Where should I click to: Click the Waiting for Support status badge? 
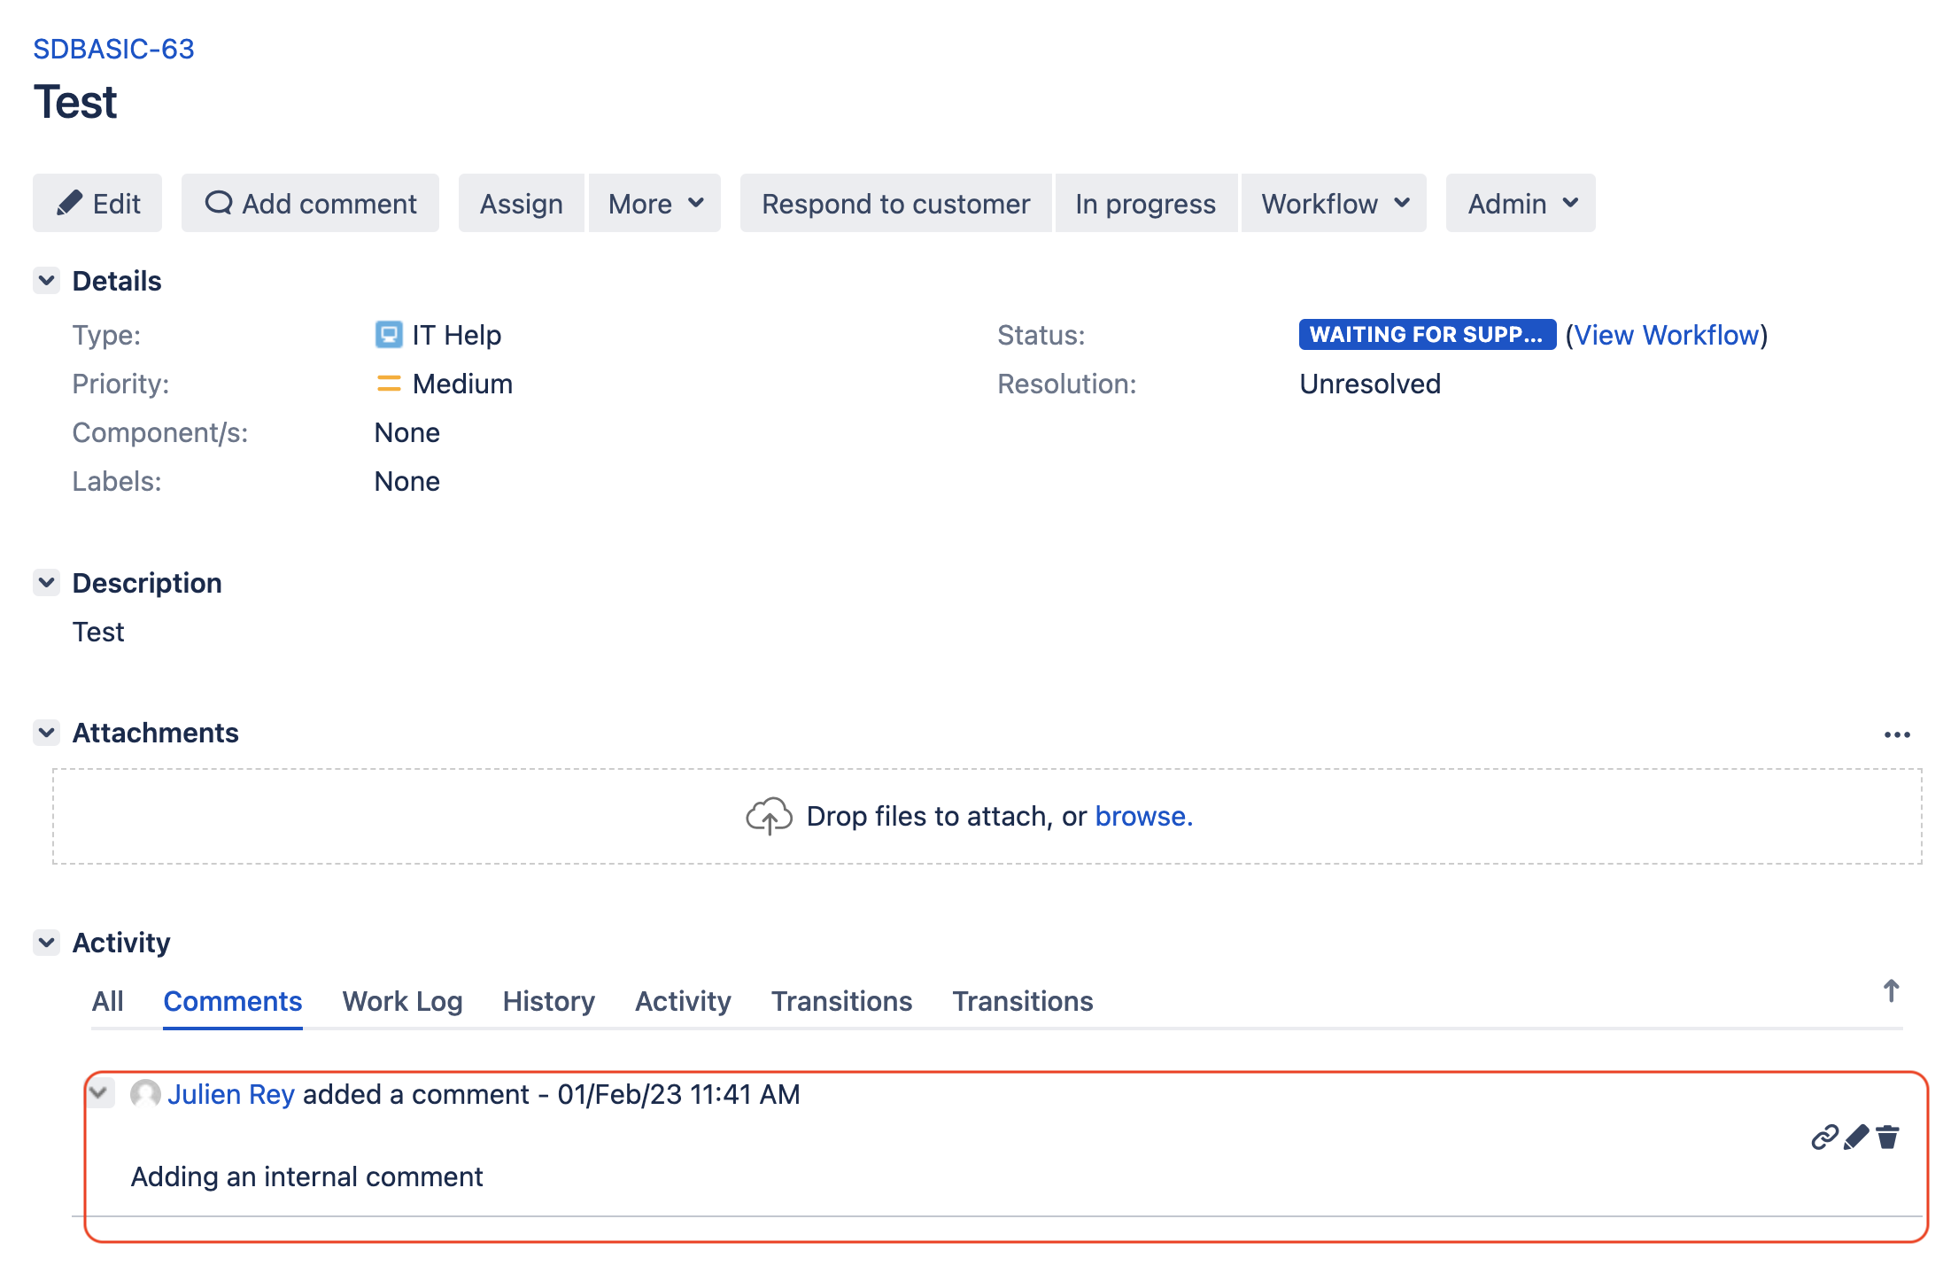click(1426, 335)
